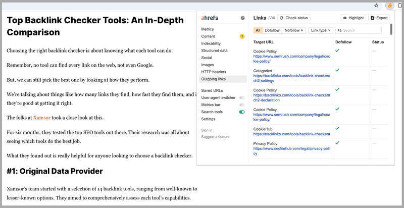Disable the Search tools switch
This screenshot has height=208, width=404.
(x=242, y=112)
